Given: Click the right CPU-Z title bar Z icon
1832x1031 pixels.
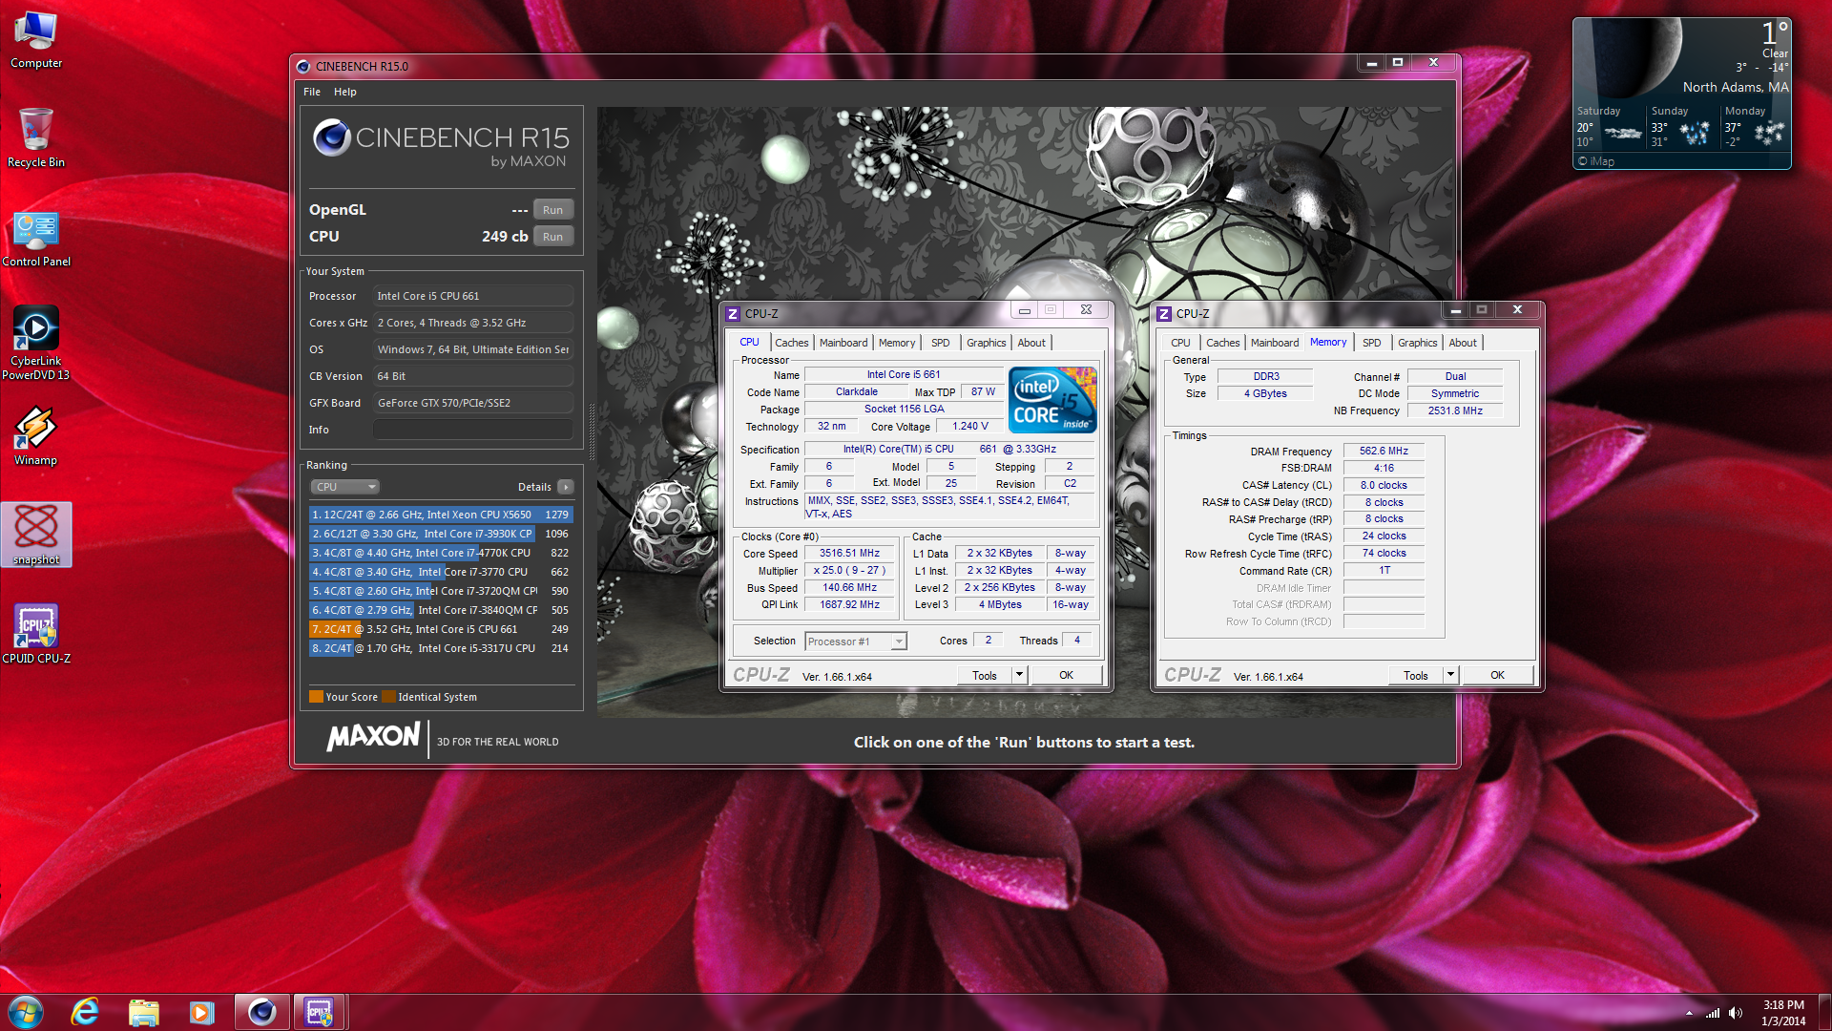Looking at the screenshot, I should 1164,313.
